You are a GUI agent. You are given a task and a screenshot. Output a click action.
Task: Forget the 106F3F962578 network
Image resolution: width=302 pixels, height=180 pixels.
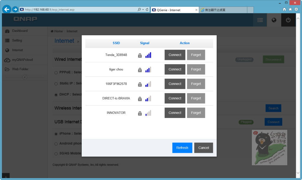[x=196, y=84]
